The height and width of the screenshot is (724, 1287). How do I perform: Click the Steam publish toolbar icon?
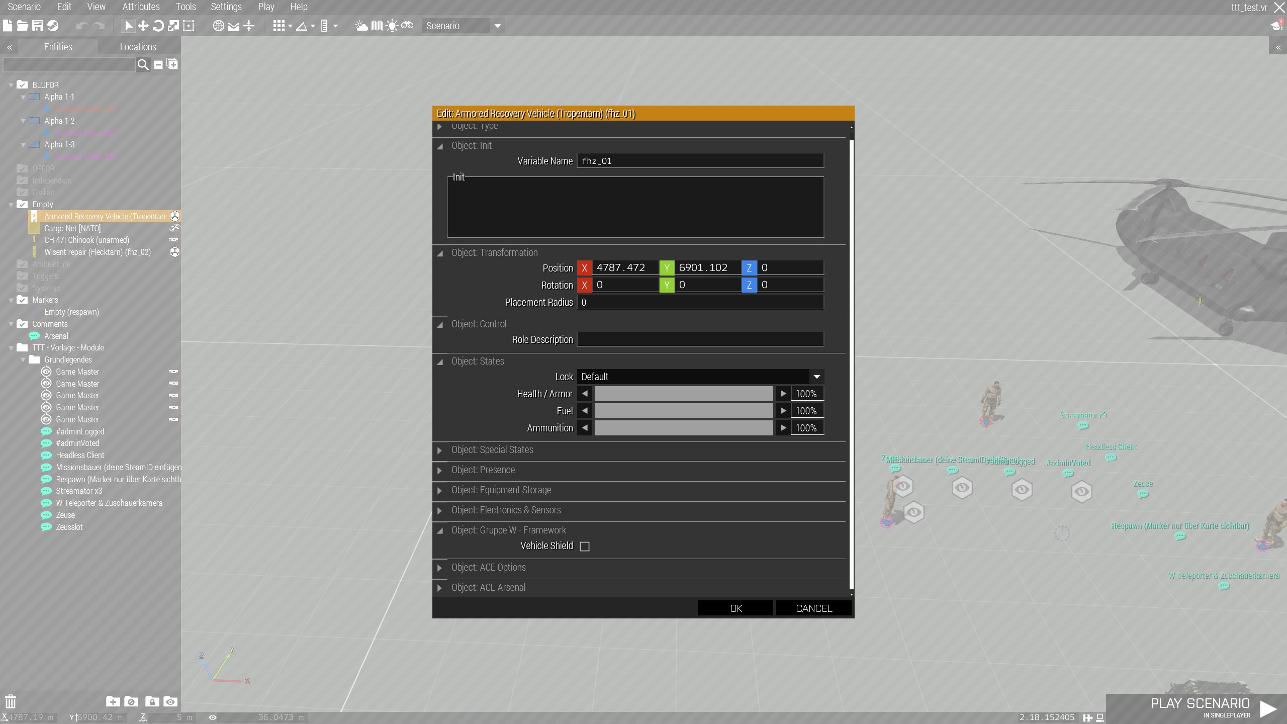(x=53, y=26)
